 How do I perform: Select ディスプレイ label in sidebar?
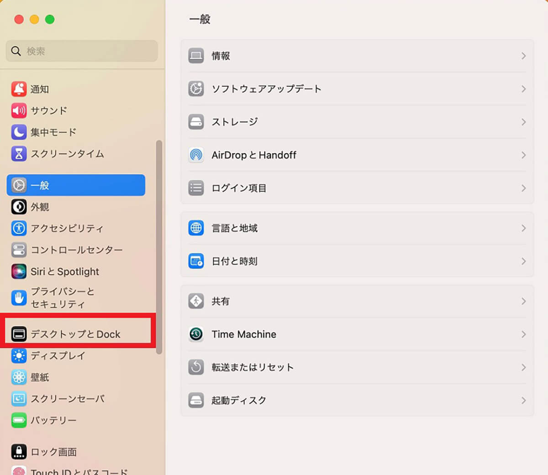point(58,355)
